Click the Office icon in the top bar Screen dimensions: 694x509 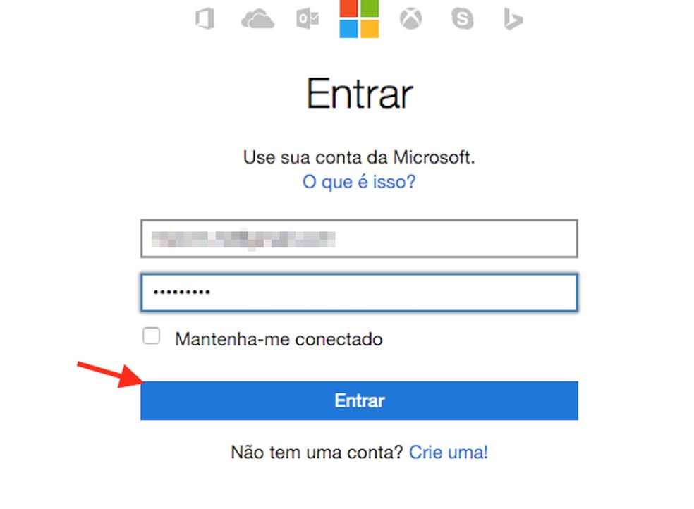[205, 19]
